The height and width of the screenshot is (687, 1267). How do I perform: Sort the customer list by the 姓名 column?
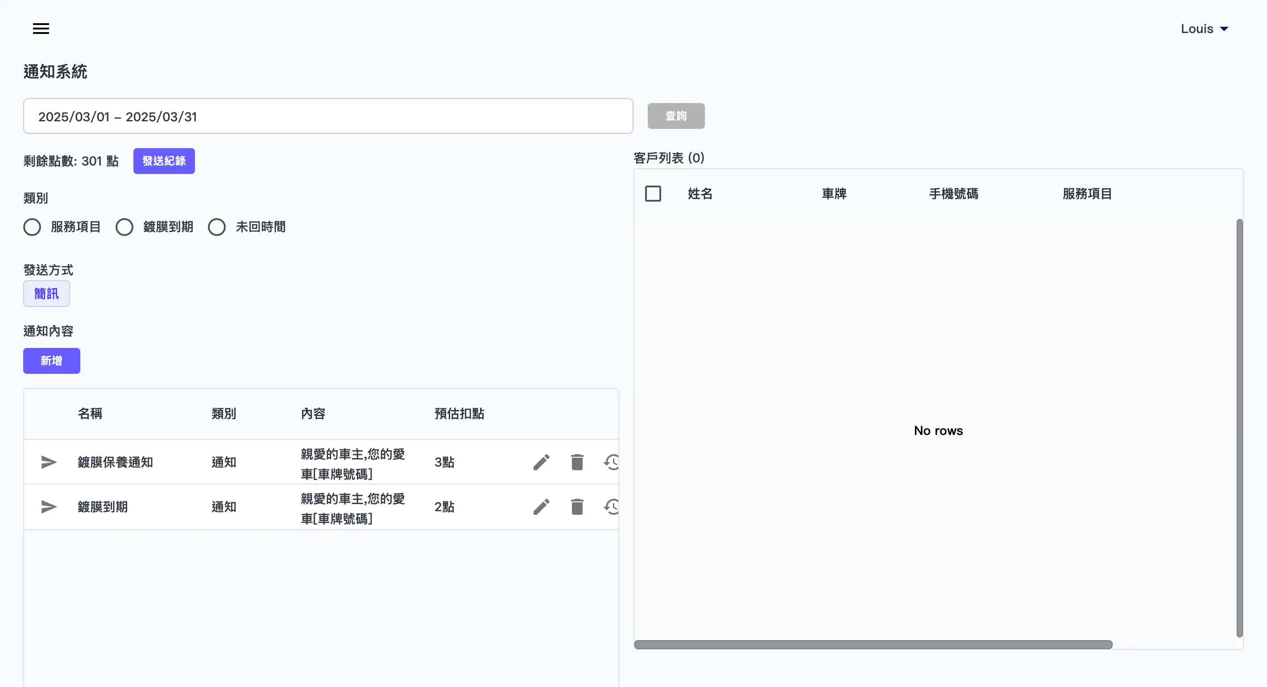point(700,194)
